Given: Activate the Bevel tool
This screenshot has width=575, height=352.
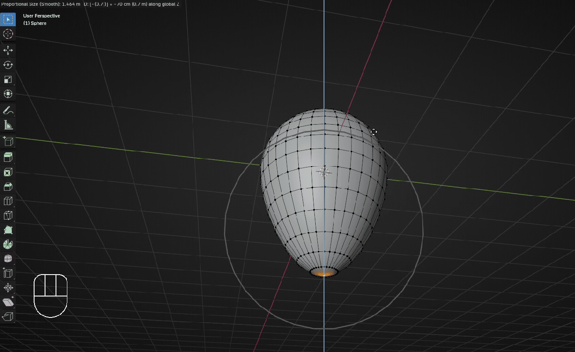Looking at the screenshot, I should tap(8, 186).
